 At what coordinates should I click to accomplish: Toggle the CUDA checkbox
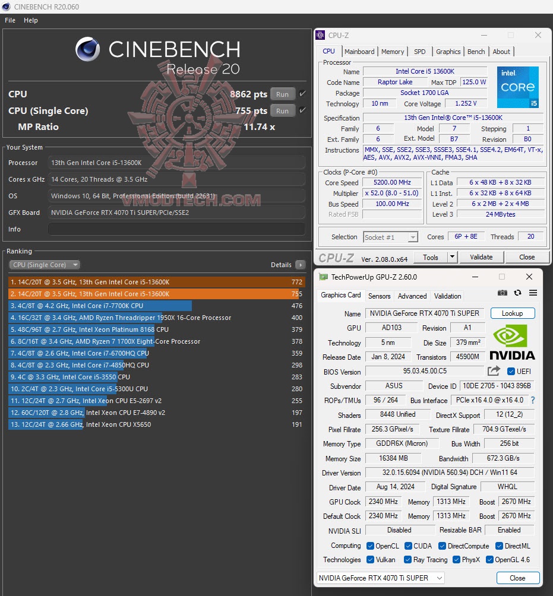pos(408,546)
